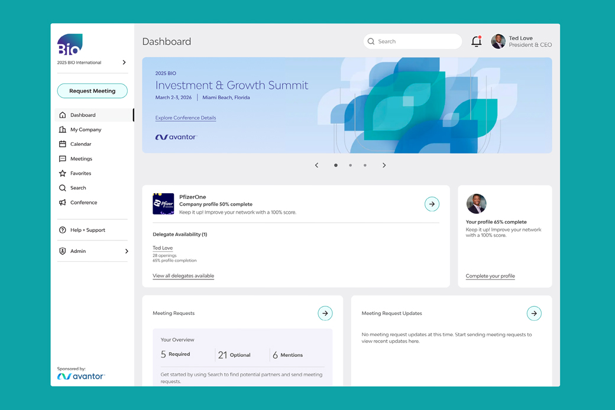The image size is (615, 410).
Task: Click the notification bell icon
Action: pos(476,41)
